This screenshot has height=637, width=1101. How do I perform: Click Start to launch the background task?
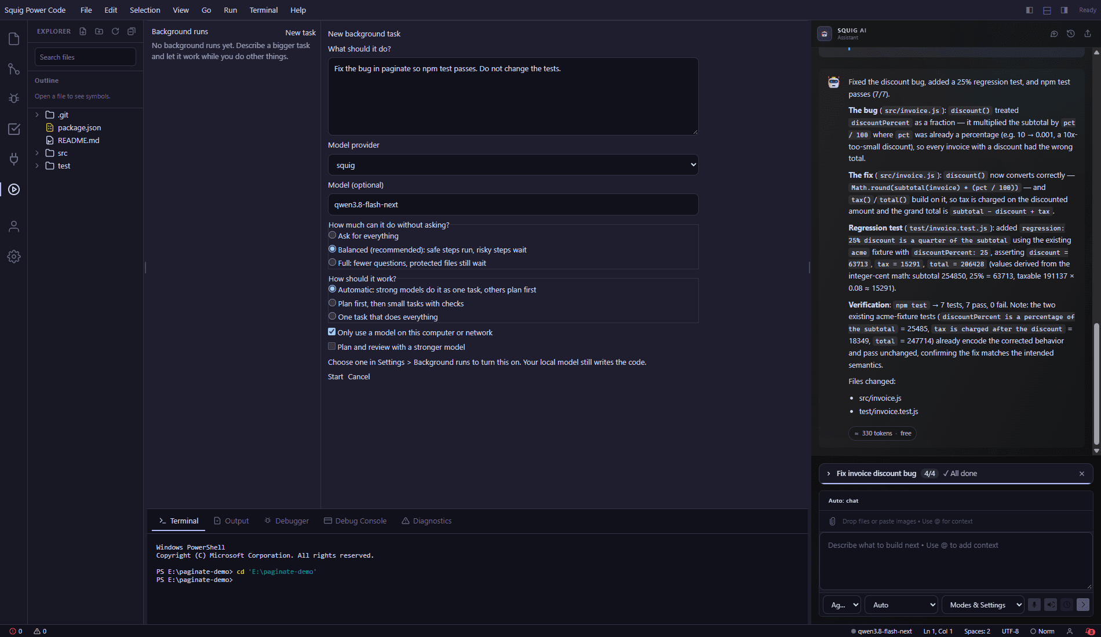(x=336, y=376)
